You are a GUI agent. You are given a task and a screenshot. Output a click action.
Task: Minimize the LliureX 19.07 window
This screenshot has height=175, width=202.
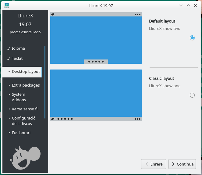tap(181, 5)
